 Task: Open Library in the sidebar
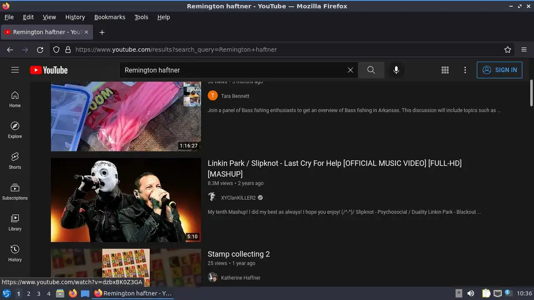(15, 222)
